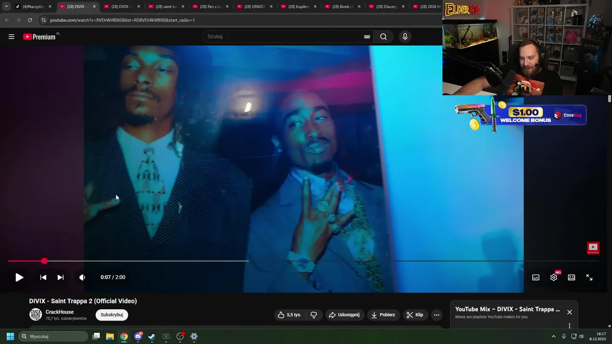Viewport: 612px width, 344px height.
Task: Open Steam from the taskbar
Action: point(152,336)
